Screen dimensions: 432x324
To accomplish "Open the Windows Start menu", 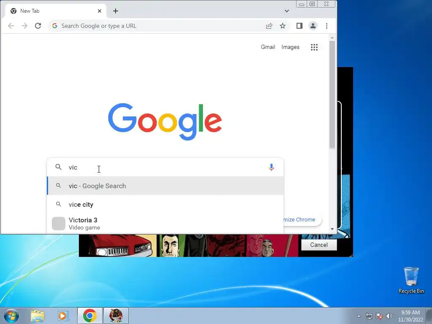I will pos(11,316).
